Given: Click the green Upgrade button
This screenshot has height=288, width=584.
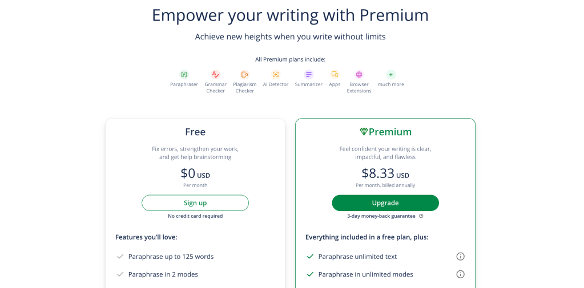Looking at the screenshot, I should 385,203.
